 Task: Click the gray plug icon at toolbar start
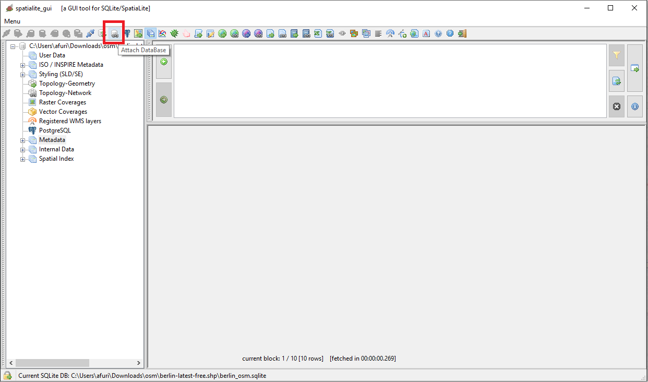7,33
